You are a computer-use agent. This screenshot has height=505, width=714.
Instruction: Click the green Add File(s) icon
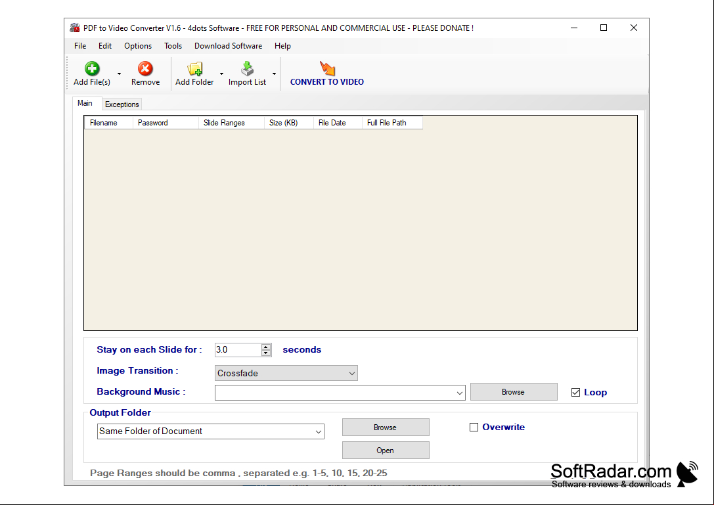[x=92, y=69]
